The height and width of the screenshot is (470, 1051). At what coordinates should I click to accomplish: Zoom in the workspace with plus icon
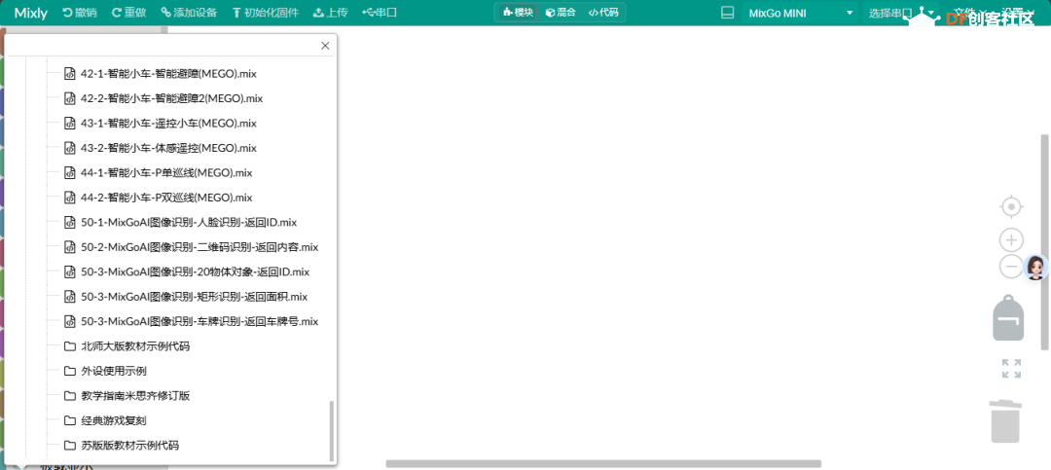click(x=1011, y=239)
